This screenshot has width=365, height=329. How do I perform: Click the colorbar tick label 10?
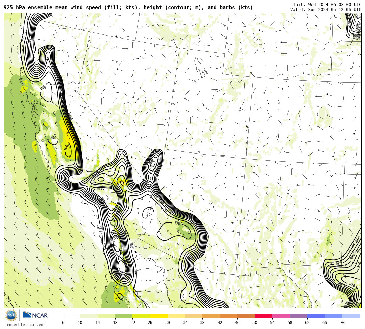pos(80,323)
